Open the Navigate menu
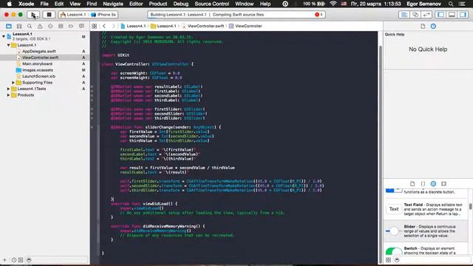 tap(113, 4)
